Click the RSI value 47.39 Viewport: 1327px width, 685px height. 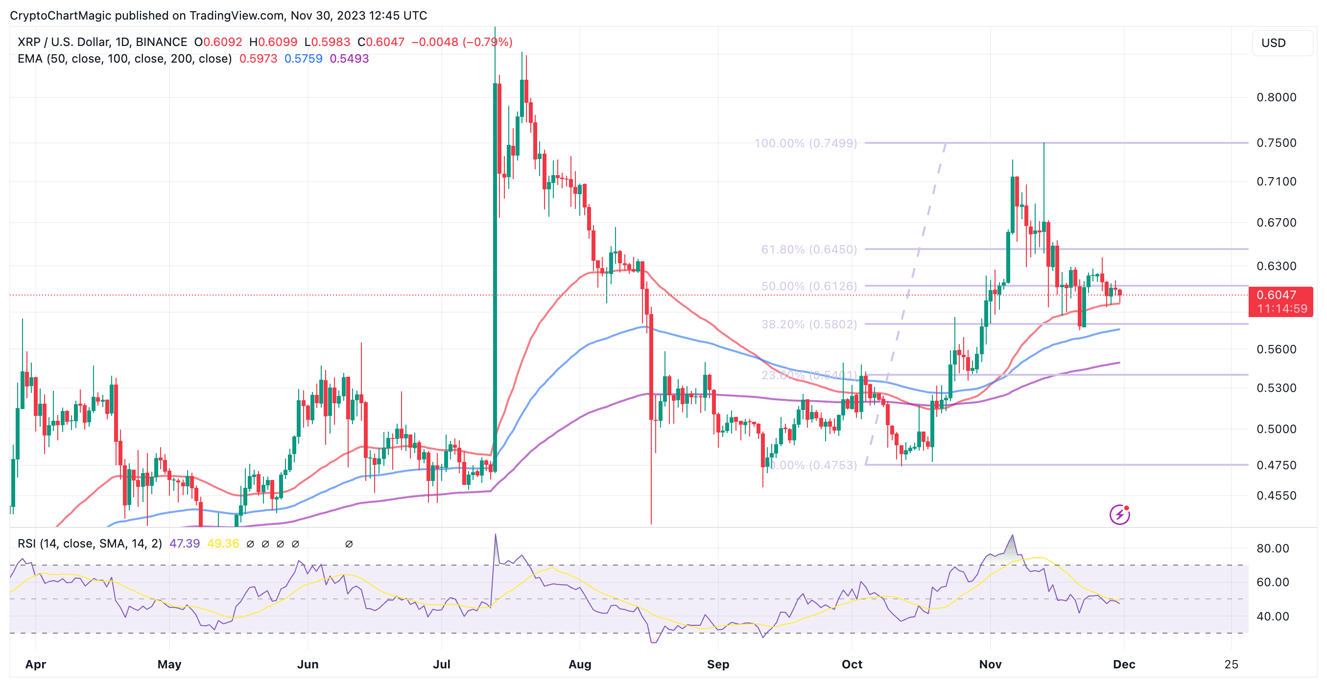(x=185, y=544)
